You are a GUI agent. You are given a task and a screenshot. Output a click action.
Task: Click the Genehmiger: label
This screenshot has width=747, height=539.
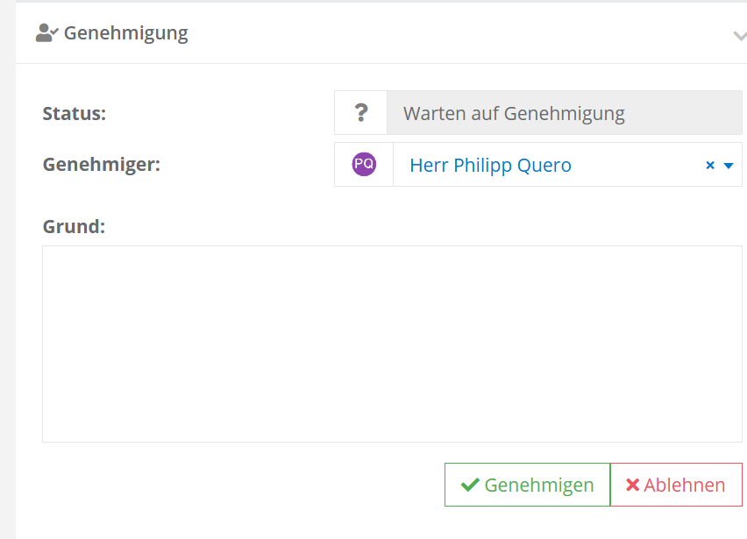coord(102,164)
